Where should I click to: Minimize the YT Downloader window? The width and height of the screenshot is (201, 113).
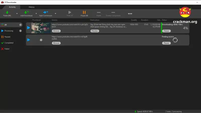click(197, 2)
